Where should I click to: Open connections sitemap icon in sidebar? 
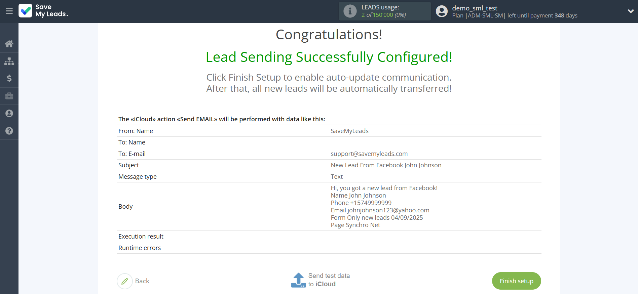click(x=9, y=61)
